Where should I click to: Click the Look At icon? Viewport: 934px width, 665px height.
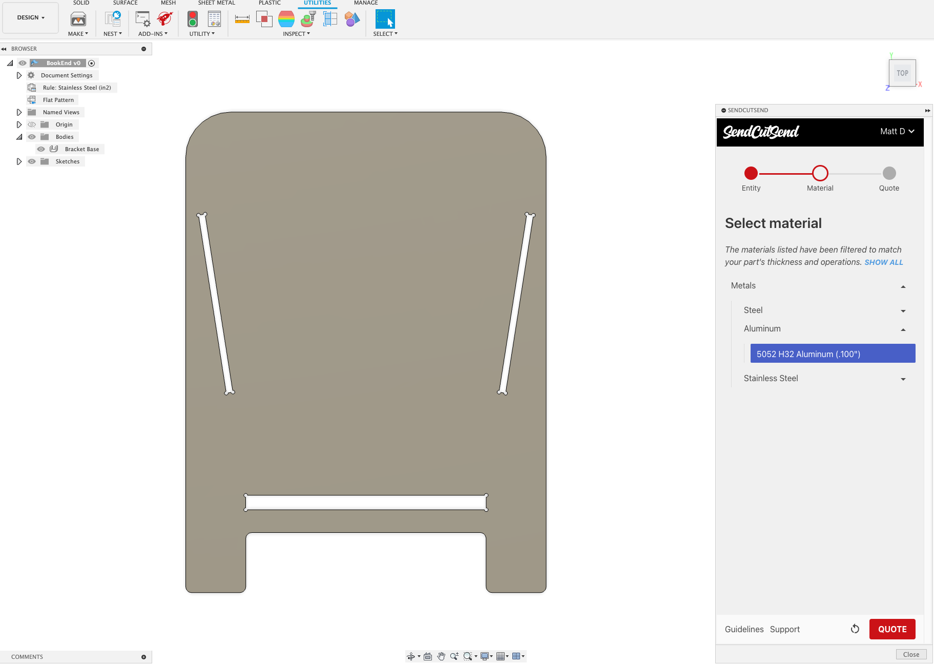(x=428, y=656)
